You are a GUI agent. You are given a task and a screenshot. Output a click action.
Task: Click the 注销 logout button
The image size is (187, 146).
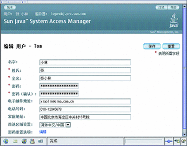161,7
